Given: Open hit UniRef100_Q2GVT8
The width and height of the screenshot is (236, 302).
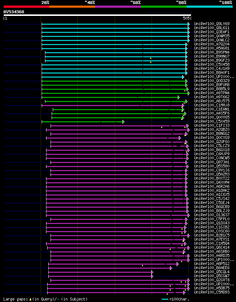Looking at the screenshot, I should [x=212, y=280].
